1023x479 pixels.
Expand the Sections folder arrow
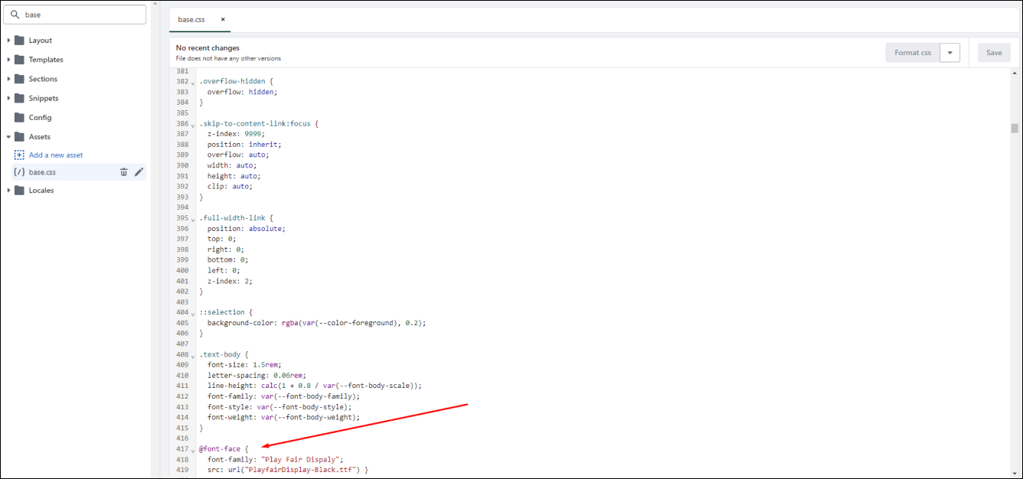coord(8,79)
